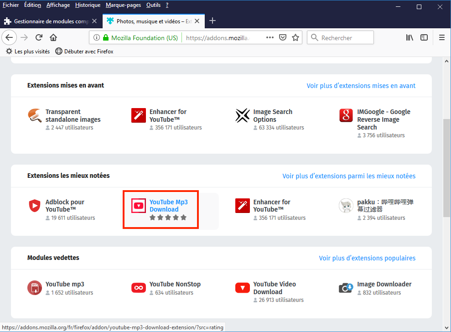Click the IMGoogle red g icon

pyautogui.click(x=346, y=115)
